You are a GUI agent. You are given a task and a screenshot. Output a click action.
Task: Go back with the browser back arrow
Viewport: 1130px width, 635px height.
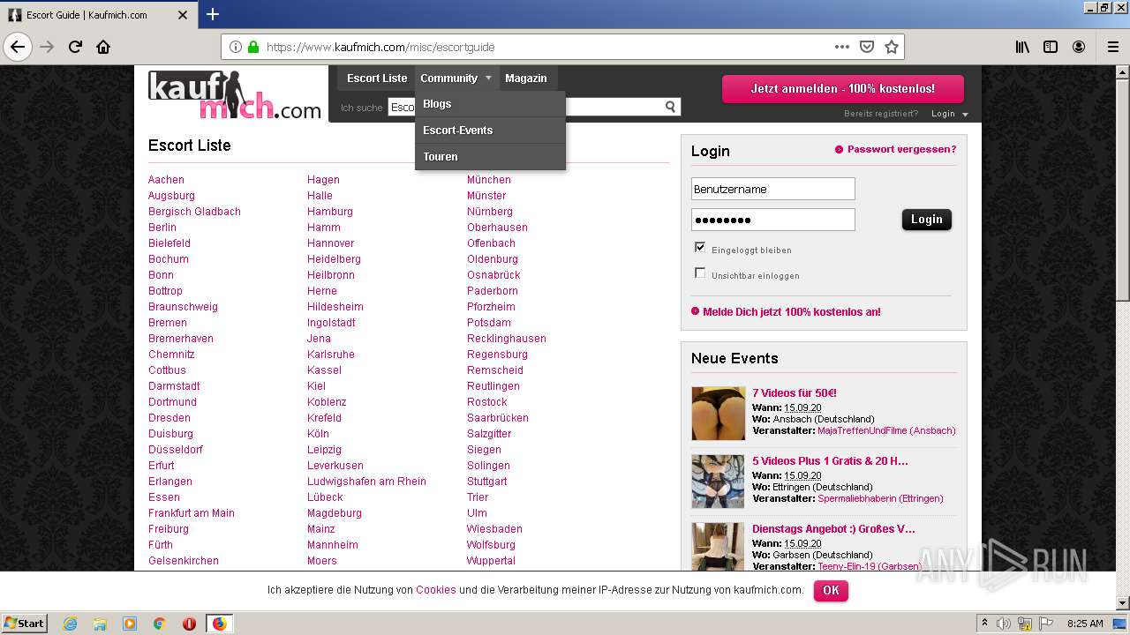(19, 47)
